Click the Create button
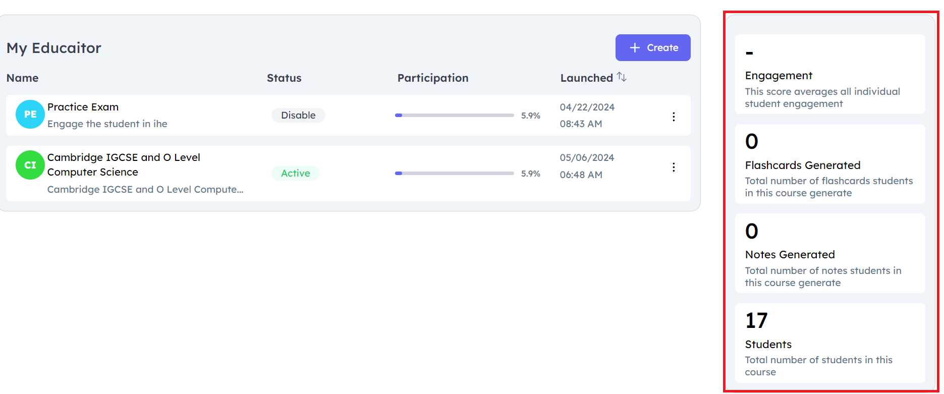Screen dimensions: 944x394 [652, 48]
